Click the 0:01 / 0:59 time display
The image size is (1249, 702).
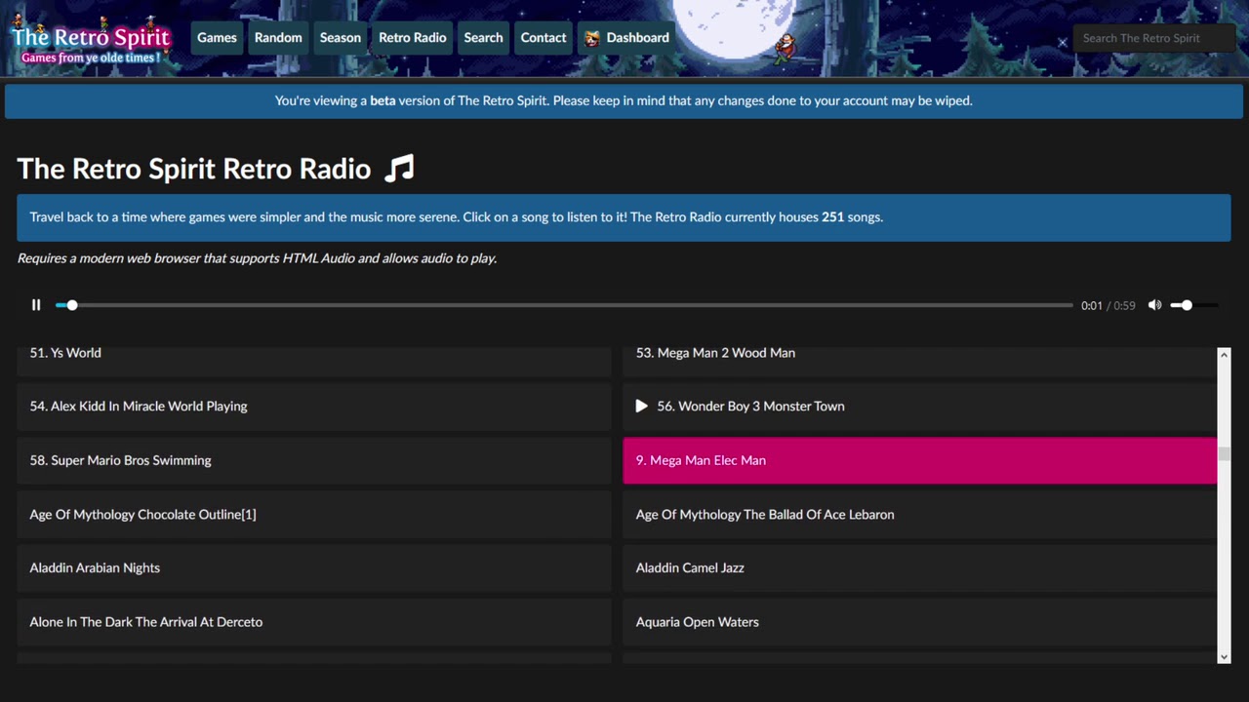1108,305
